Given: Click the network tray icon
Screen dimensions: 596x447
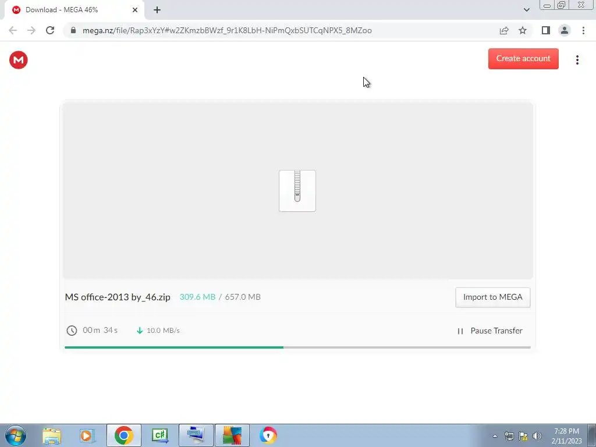Looking at the screenshot, I should [x=509, y=436].
